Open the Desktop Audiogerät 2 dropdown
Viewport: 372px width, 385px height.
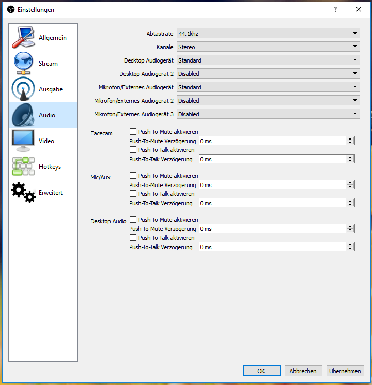268,74
